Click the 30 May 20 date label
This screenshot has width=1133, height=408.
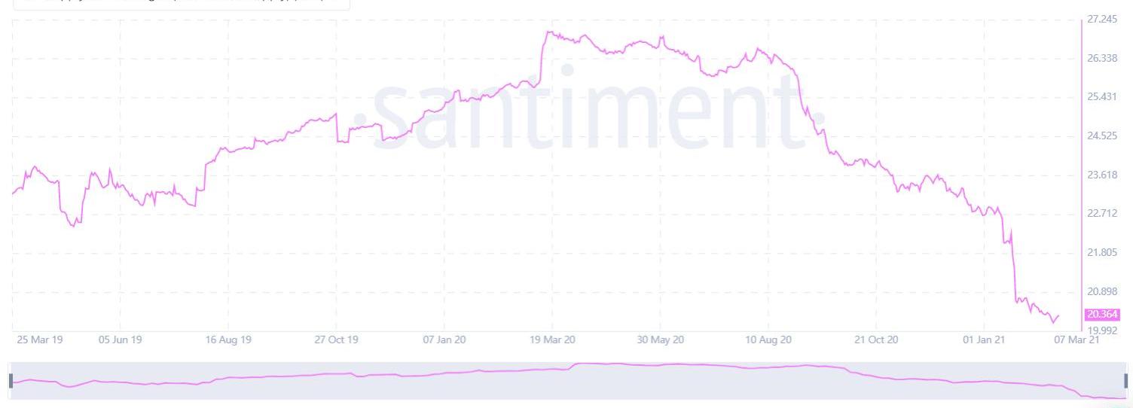[660, 340]
